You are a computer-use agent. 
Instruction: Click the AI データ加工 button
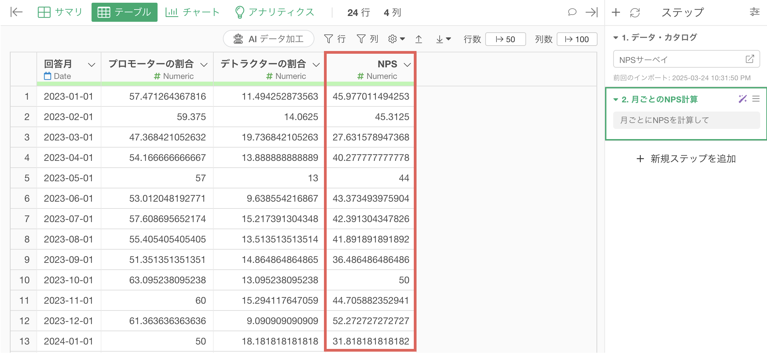tap(268, 39)
